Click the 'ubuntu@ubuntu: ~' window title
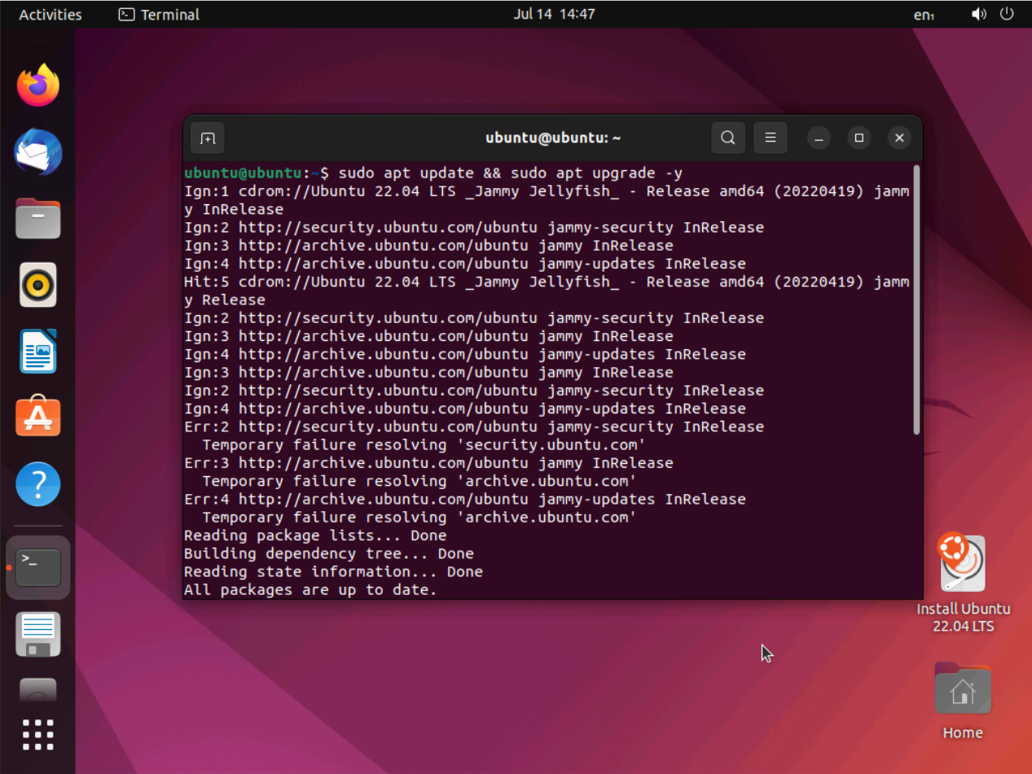This screenshot has width=1032, height=774. (553, 138)
